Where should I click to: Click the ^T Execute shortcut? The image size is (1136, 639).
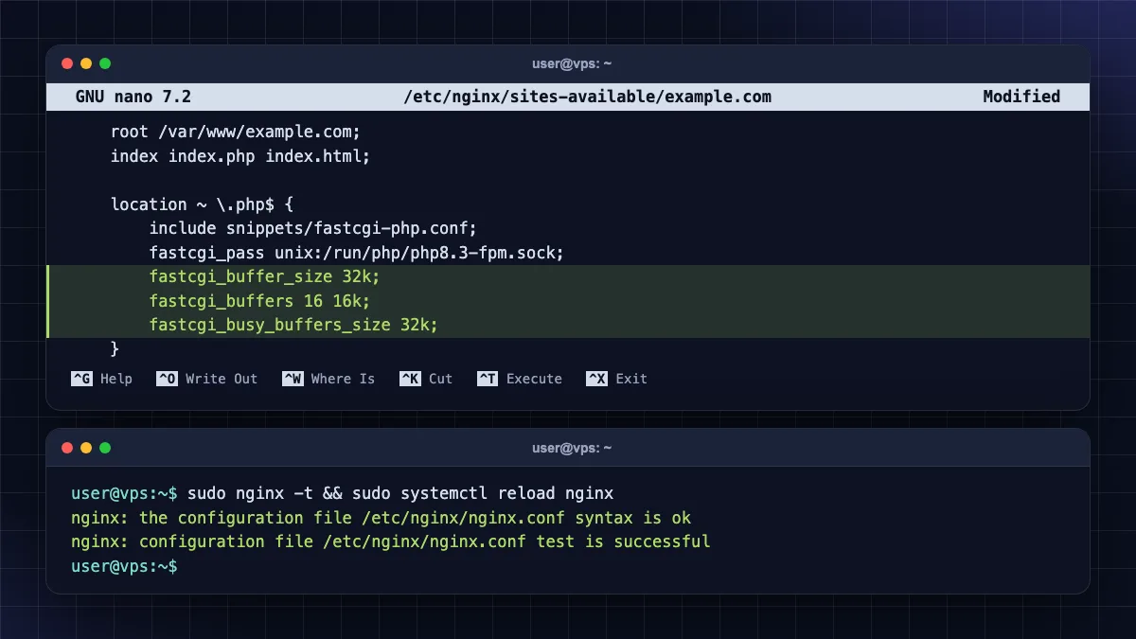pos(520,379)
